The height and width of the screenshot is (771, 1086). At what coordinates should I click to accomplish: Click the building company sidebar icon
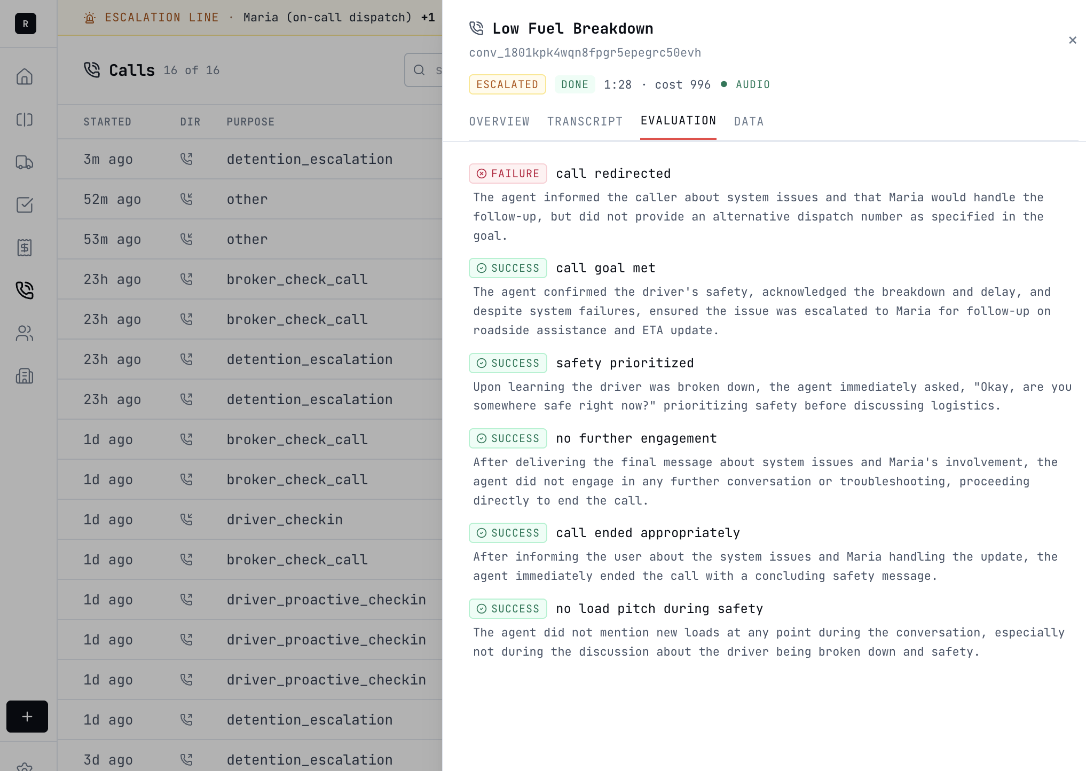point(25,376)
